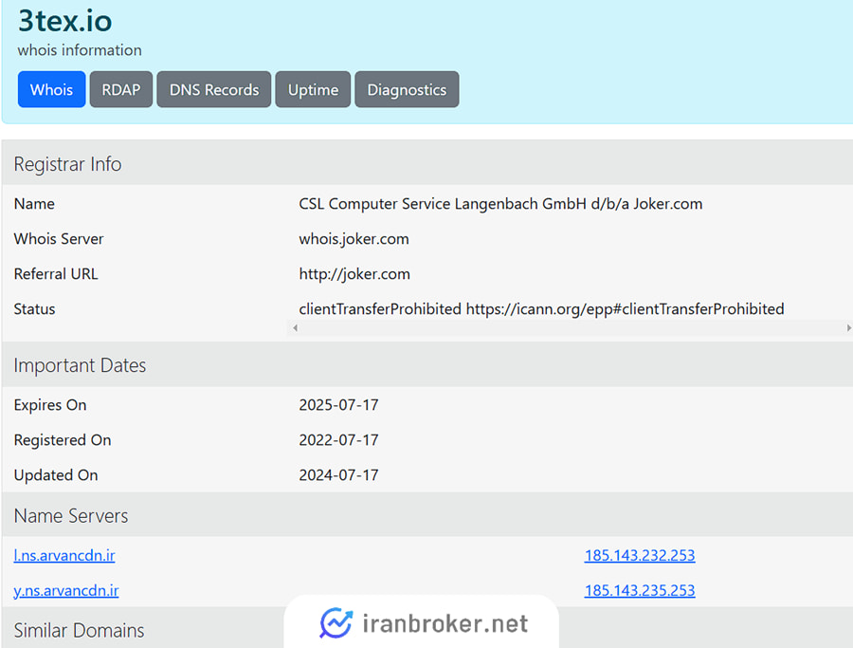Click the Name label under Registrar Info
The height and width of the screenshot is (648, 853).
[34, 204]
